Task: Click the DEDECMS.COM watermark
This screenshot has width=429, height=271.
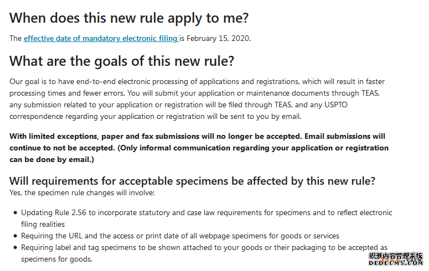Action: 395,264
